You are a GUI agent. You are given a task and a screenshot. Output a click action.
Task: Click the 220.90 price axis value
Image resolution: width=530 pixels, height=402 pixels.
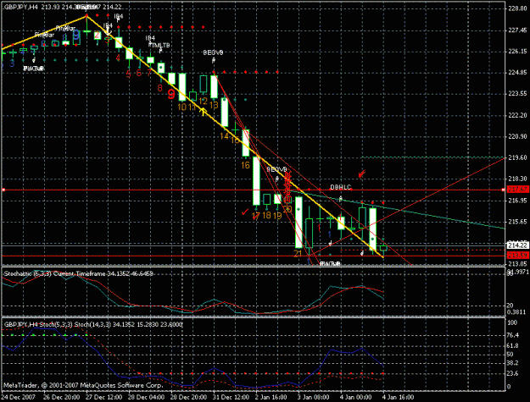pos(517,136)
